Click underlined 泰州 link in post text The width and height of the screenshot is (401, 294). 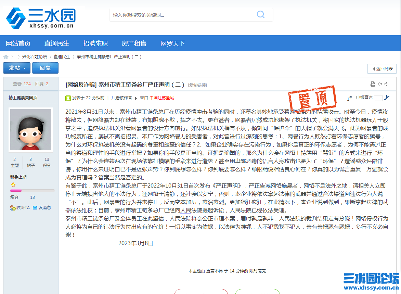(x=125, y=112)
